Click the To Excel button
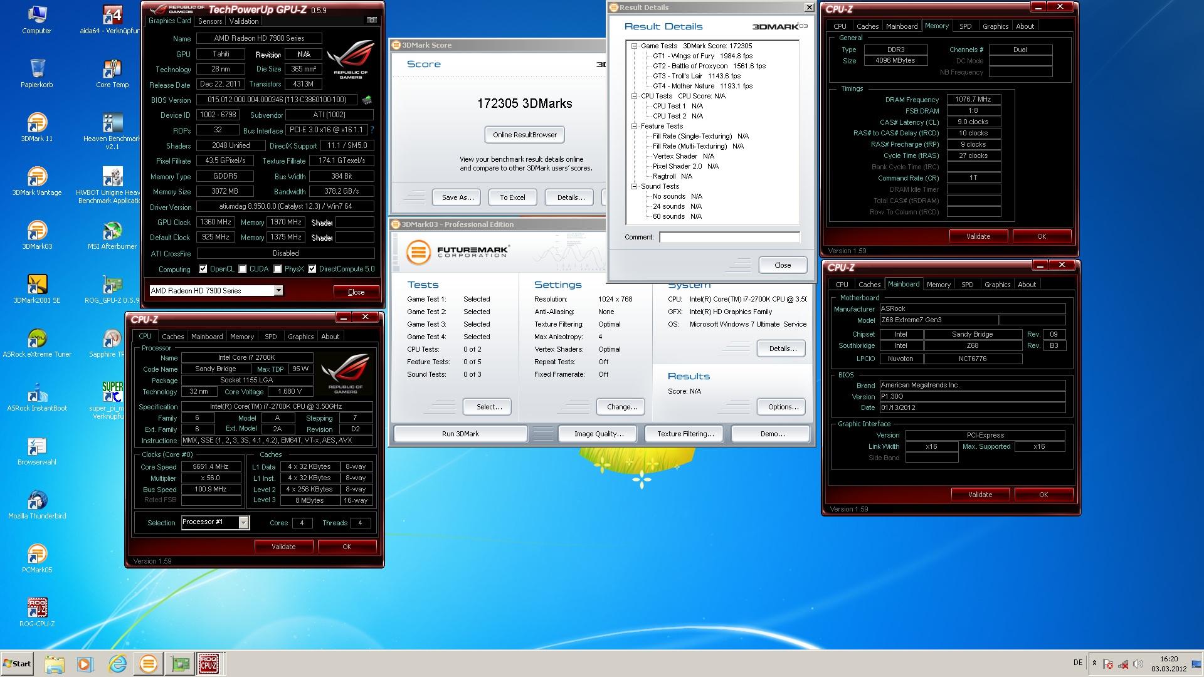This screenshot has width=1204, height=677. click(512, 197)
